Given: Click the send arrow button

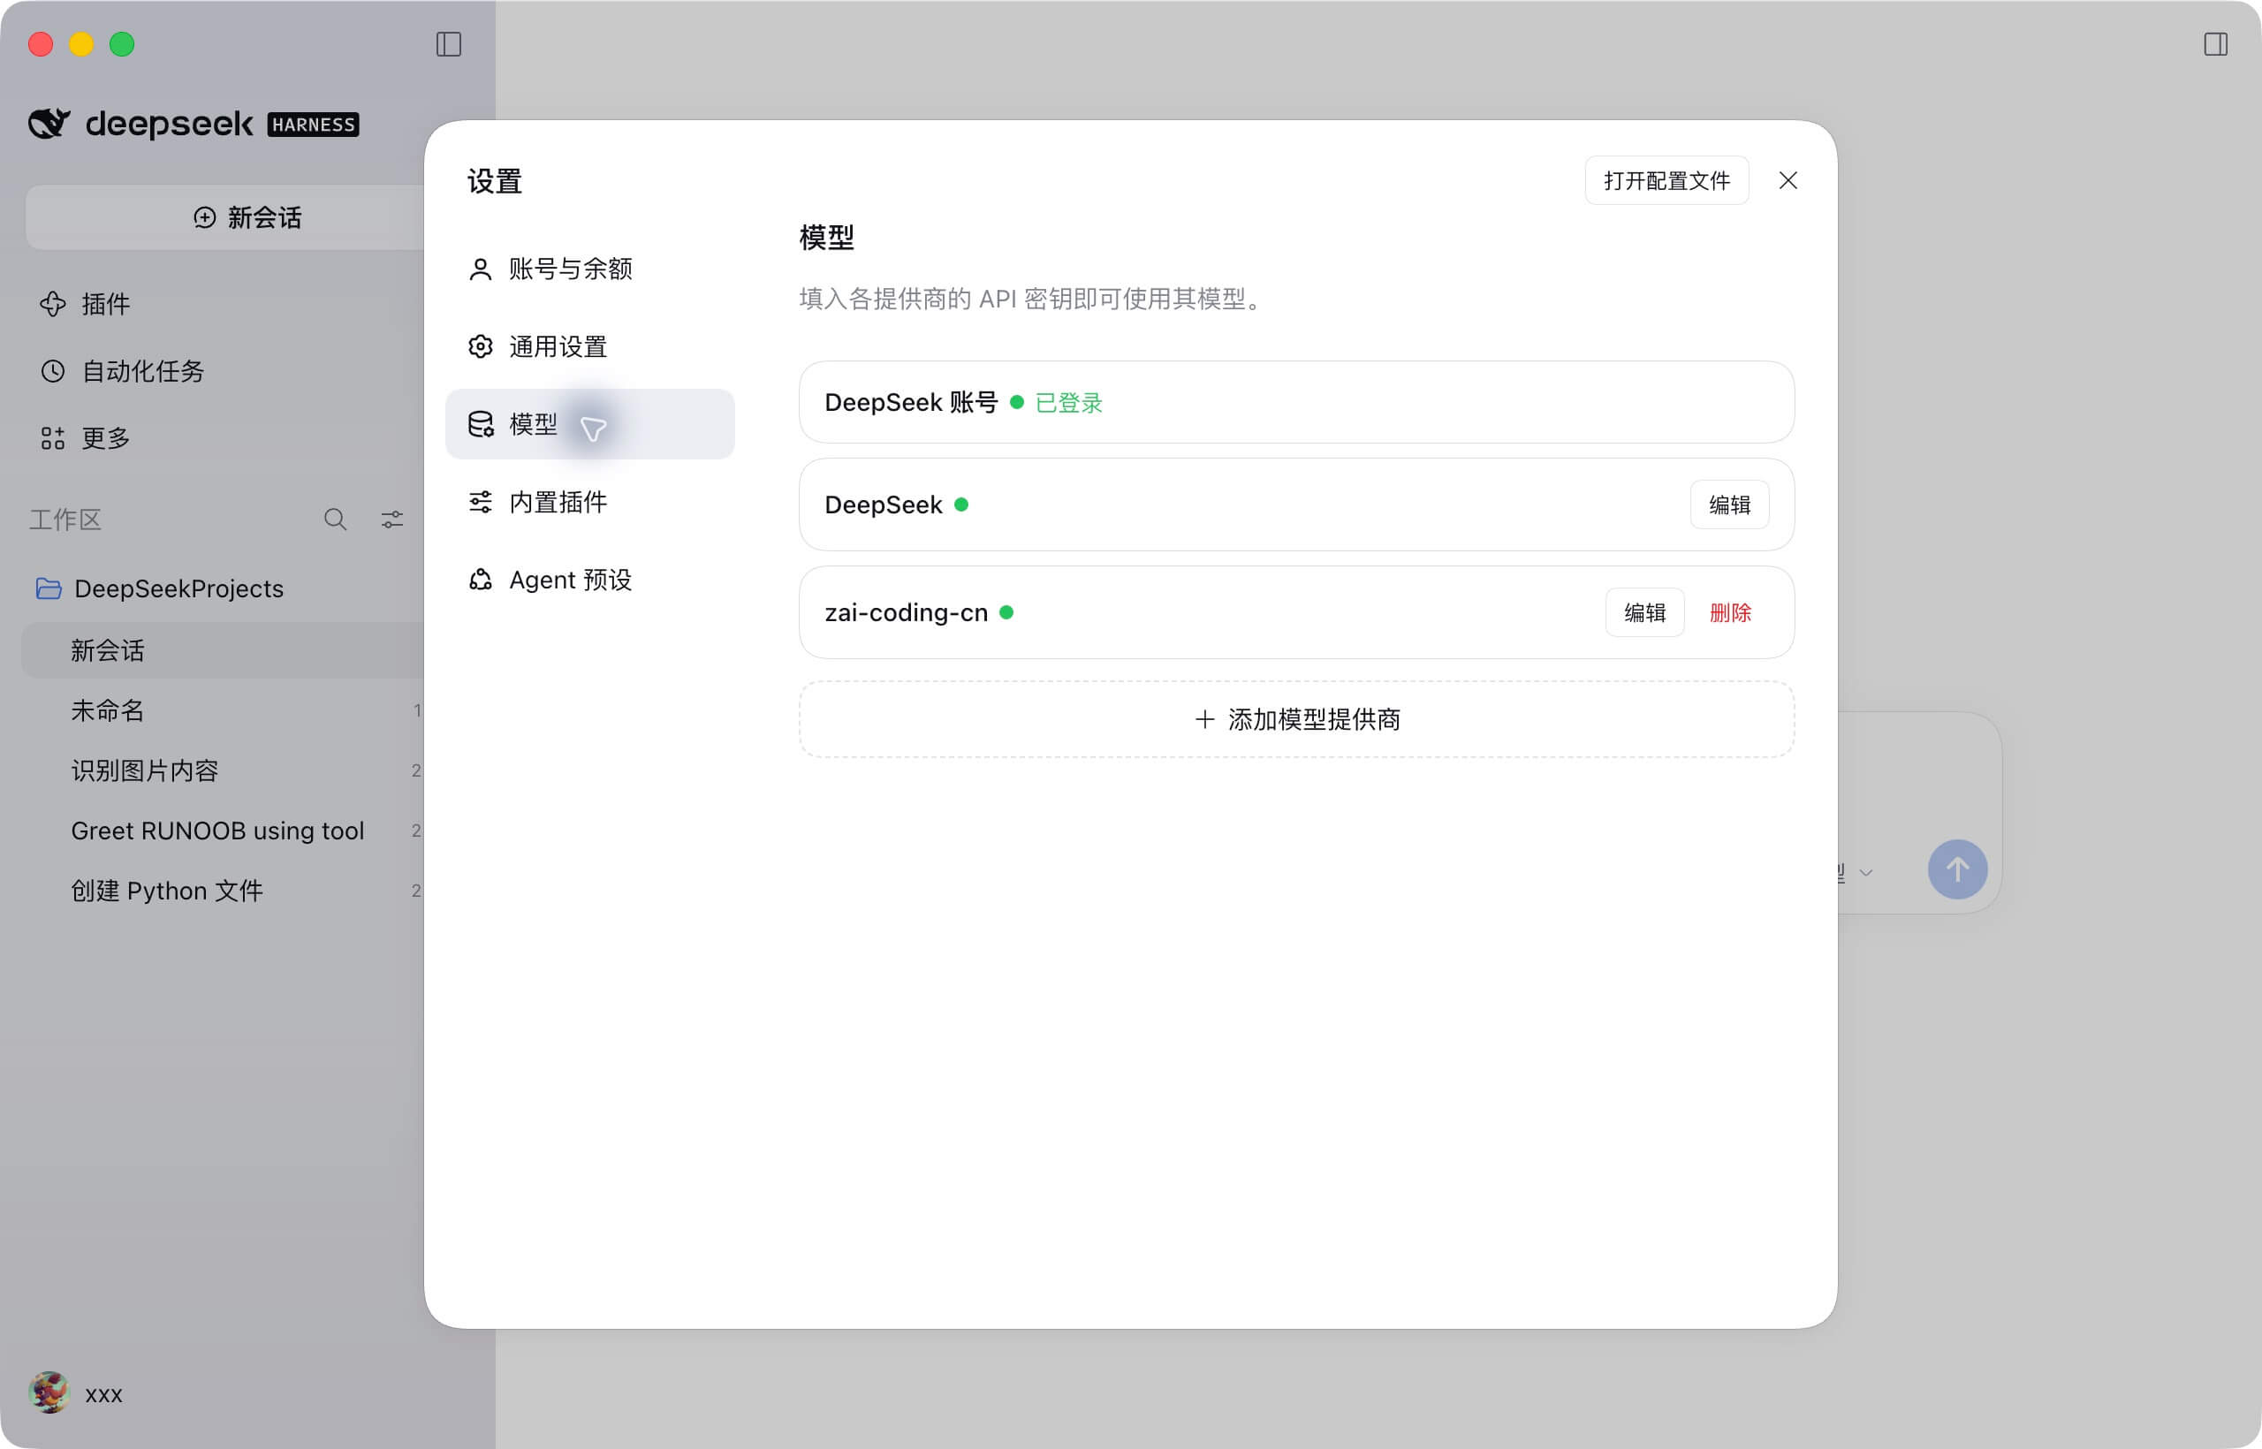Looking at the screenshot, I should 1957,869.
